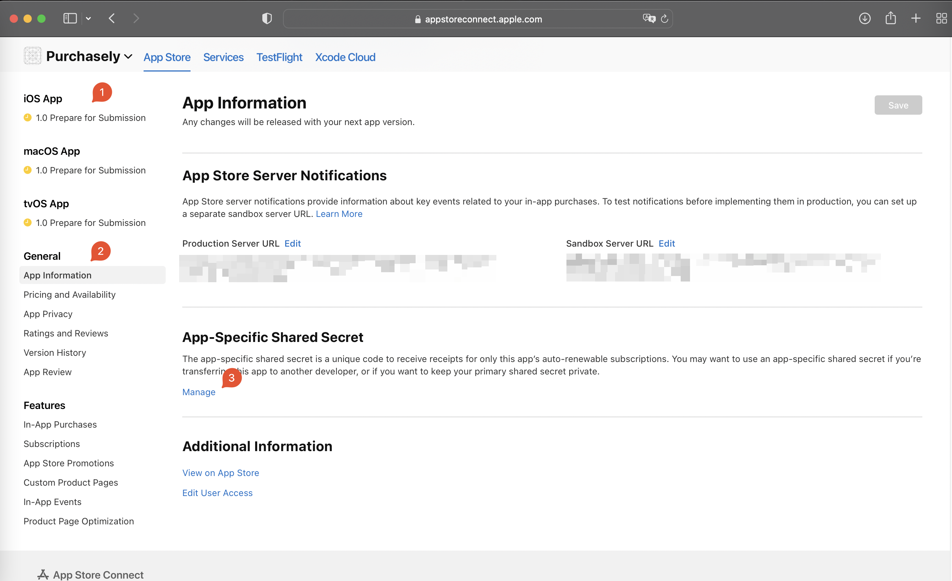The image size is (952, 581).
Task: Click the macOS App sidebar heading
Action: coord(52,151)
